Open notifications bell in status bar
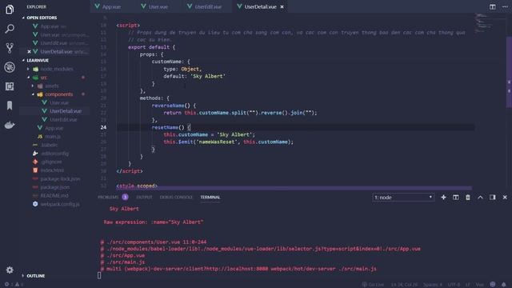Screen dimensions: 512x288 [504, 285]
